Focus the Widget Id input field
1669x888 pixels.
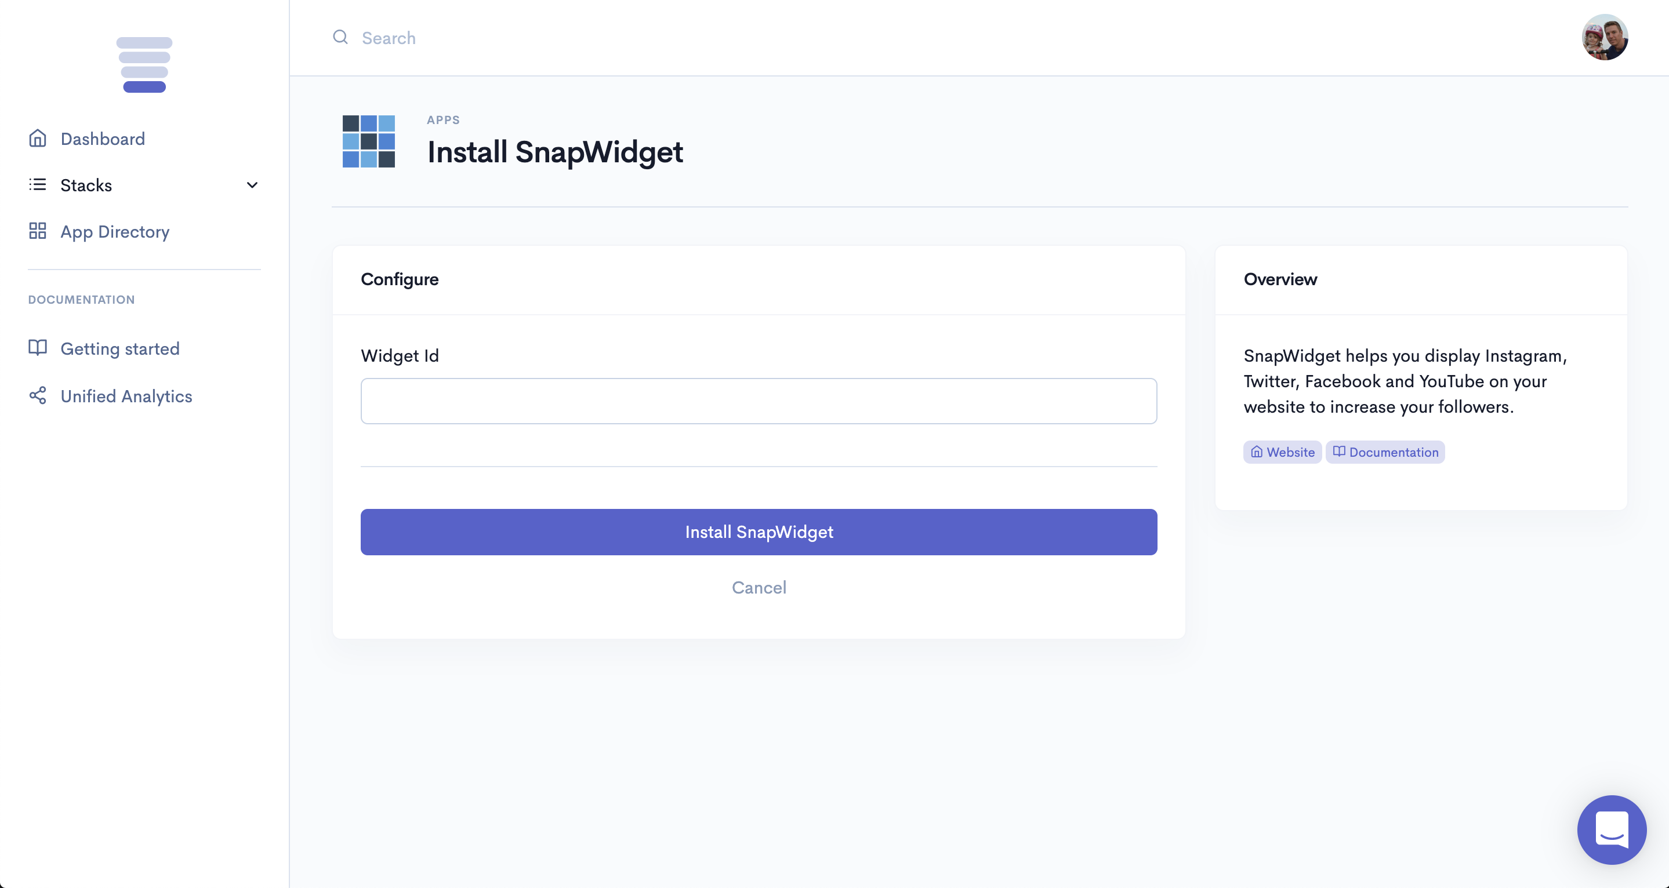[759, 401]
